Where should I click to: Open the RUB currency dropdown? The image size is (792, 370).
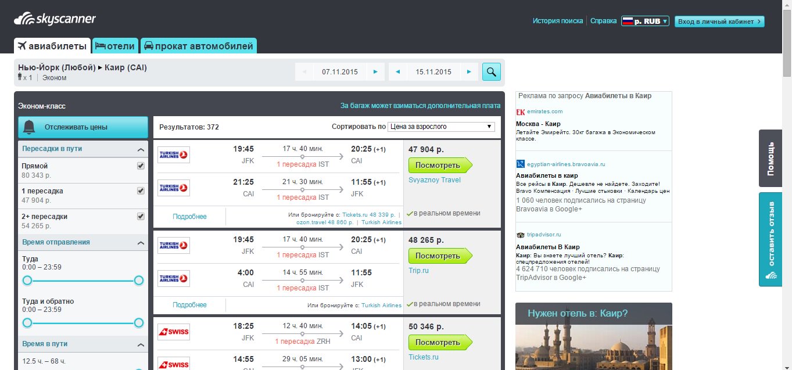click(645, 21)
